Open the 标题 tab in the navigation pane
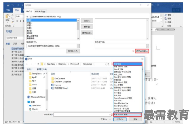 8,44
